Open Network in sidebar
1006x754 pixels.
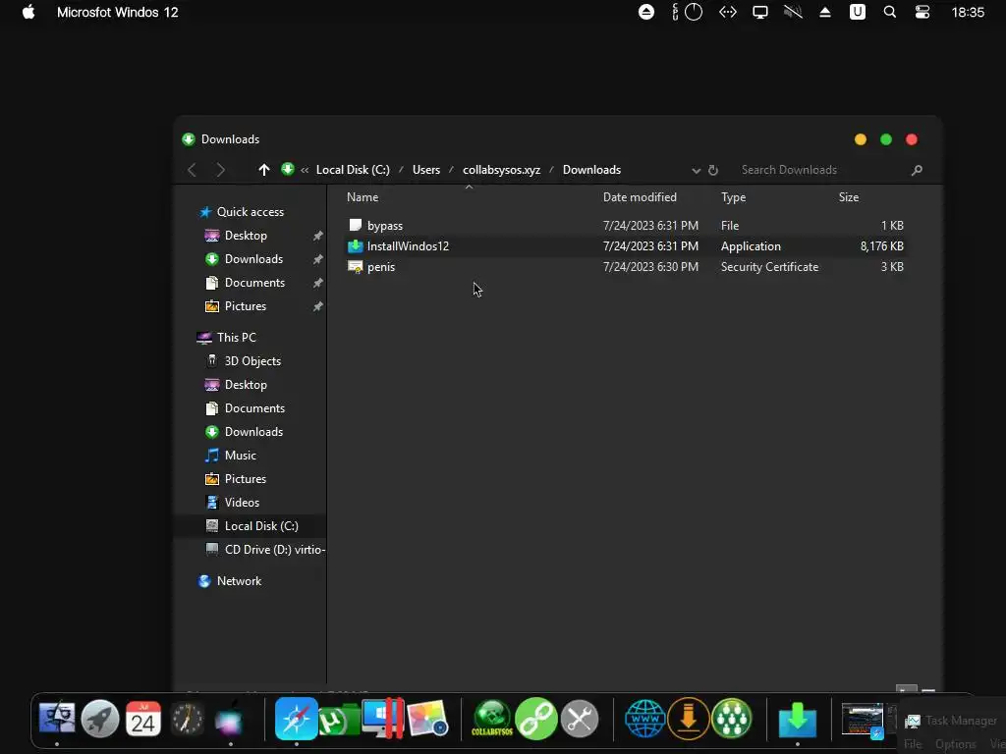click(239, 581)
